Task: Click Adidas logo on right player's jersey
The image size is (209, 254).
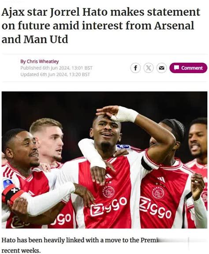Action: [161, 179]
